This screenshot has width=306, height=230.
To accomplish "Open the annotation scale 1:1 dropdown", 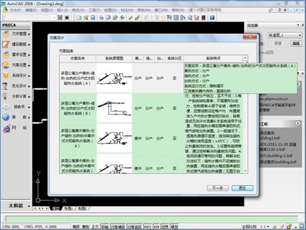I will coord(265,227).
